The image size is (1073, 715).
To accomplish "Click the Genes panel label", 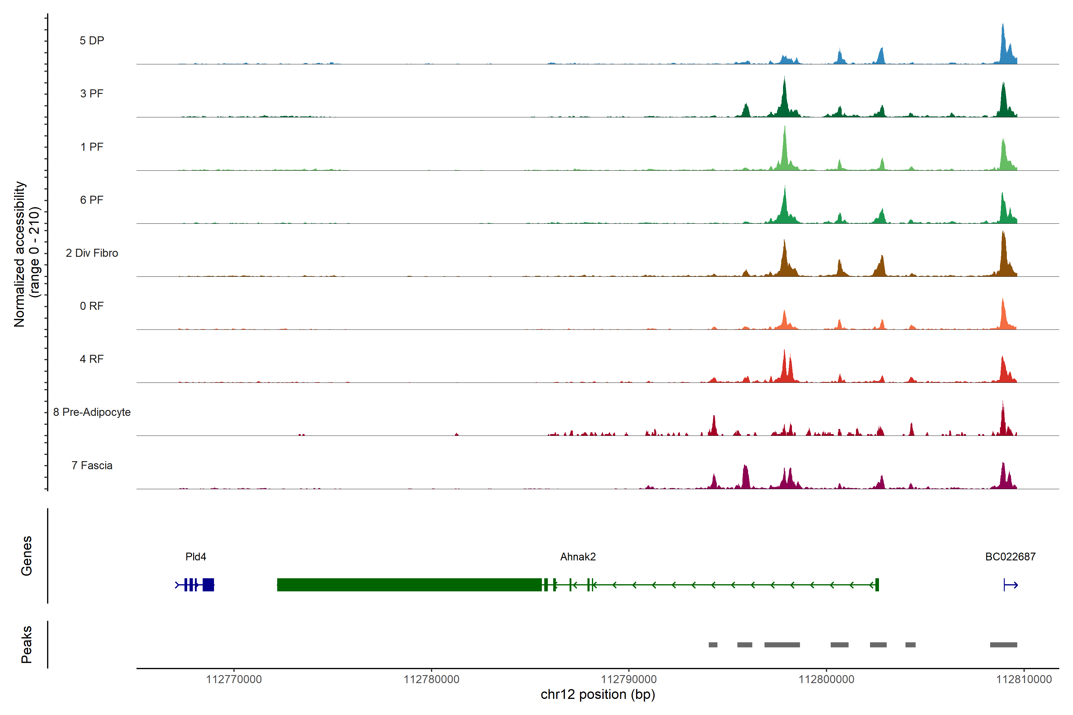I will pyautogui.click(x=27, y=556).
